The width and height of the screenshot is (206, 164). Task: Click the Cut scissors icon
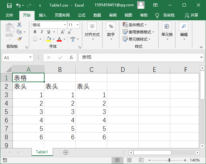point(19,25)
